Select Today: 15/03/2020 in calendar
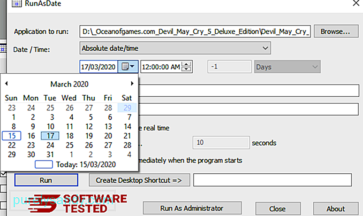Image resolution: width=363 pixels, height=216 pixels. pos(75,164)
